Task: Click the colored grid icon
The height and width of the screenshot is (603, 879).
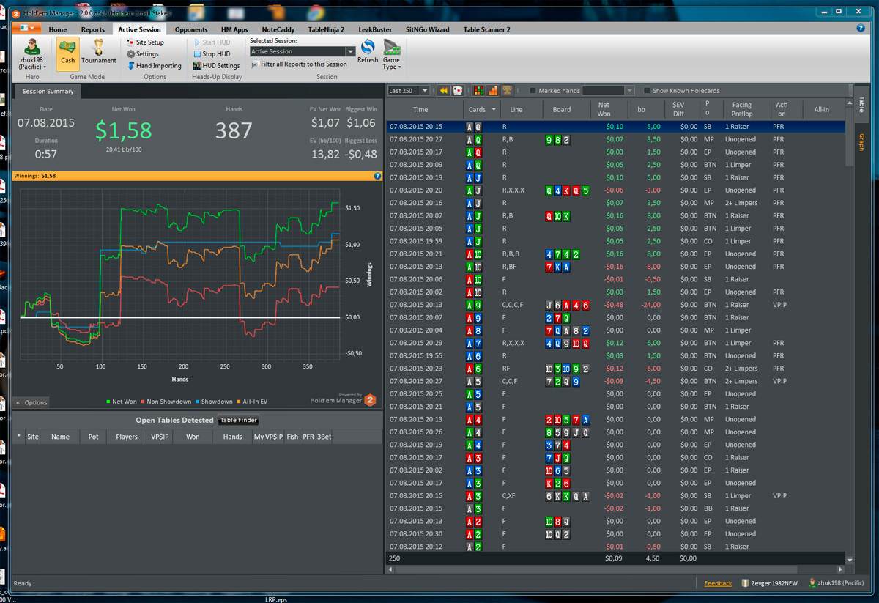Action: click(x=478, y=91)
